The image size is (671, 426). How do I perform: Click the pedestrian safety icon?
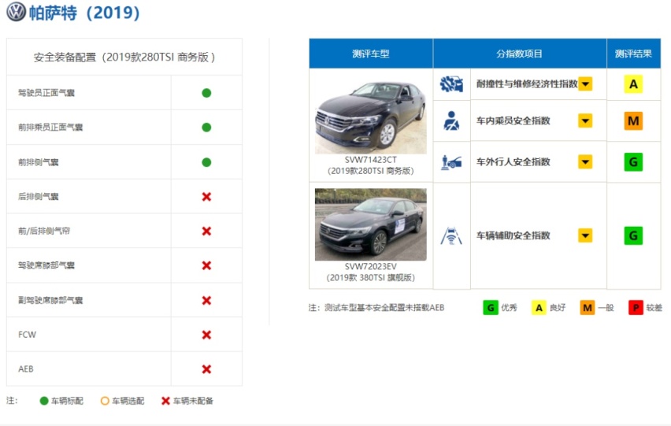pyautogui.click(x=451, y=162)
